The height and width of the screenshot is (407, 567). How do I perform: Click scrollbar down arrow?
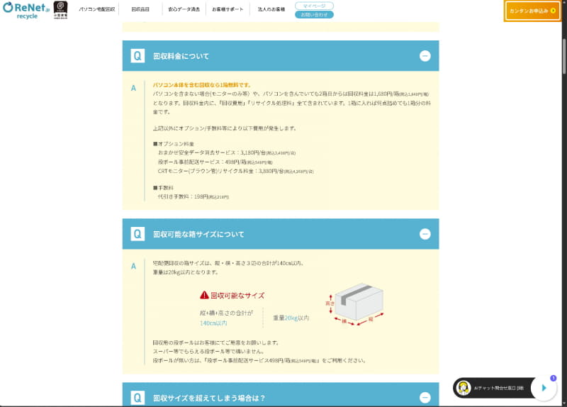pyautogui.click(x=564, y=403)
